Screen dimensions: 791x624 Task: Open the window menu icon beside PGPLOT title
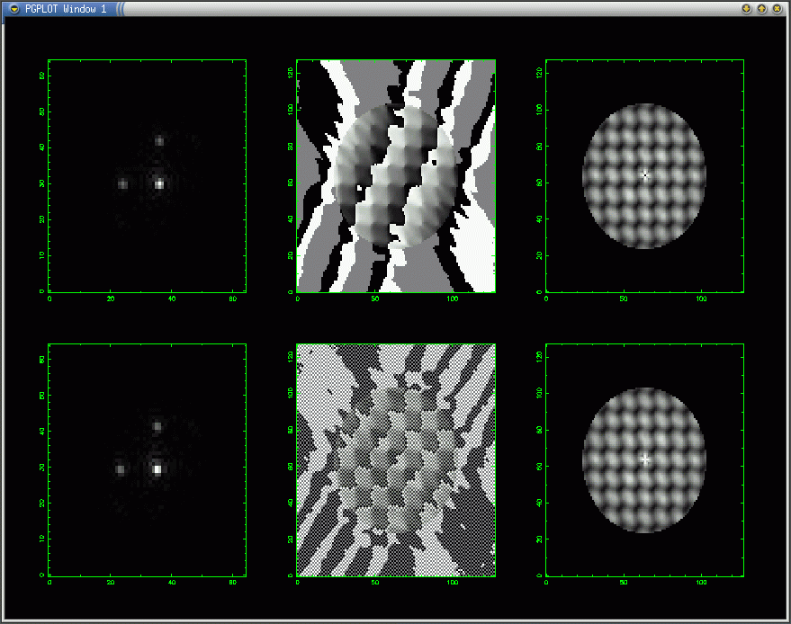(x=14, y=9)
